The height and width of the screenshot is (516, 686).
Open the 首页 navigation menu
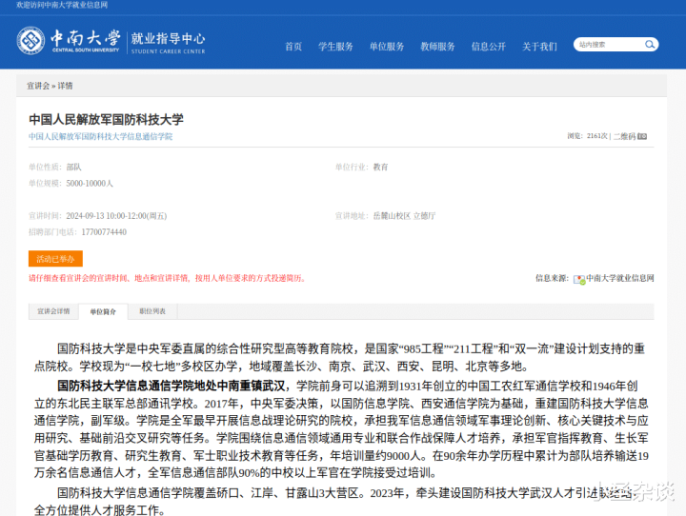pyautogui.click(x=293, y=47)
